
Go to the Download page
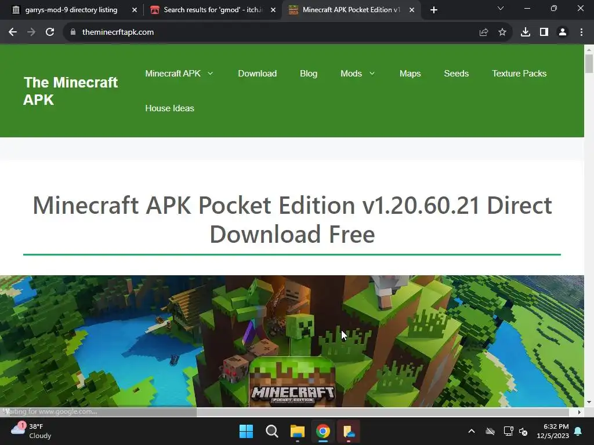(x=257, y=74)
